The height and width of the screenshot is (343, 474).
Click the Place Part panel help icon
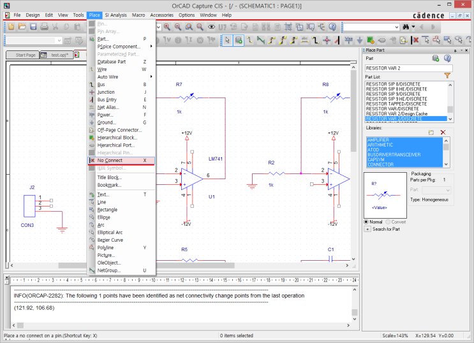coord(447,58)
